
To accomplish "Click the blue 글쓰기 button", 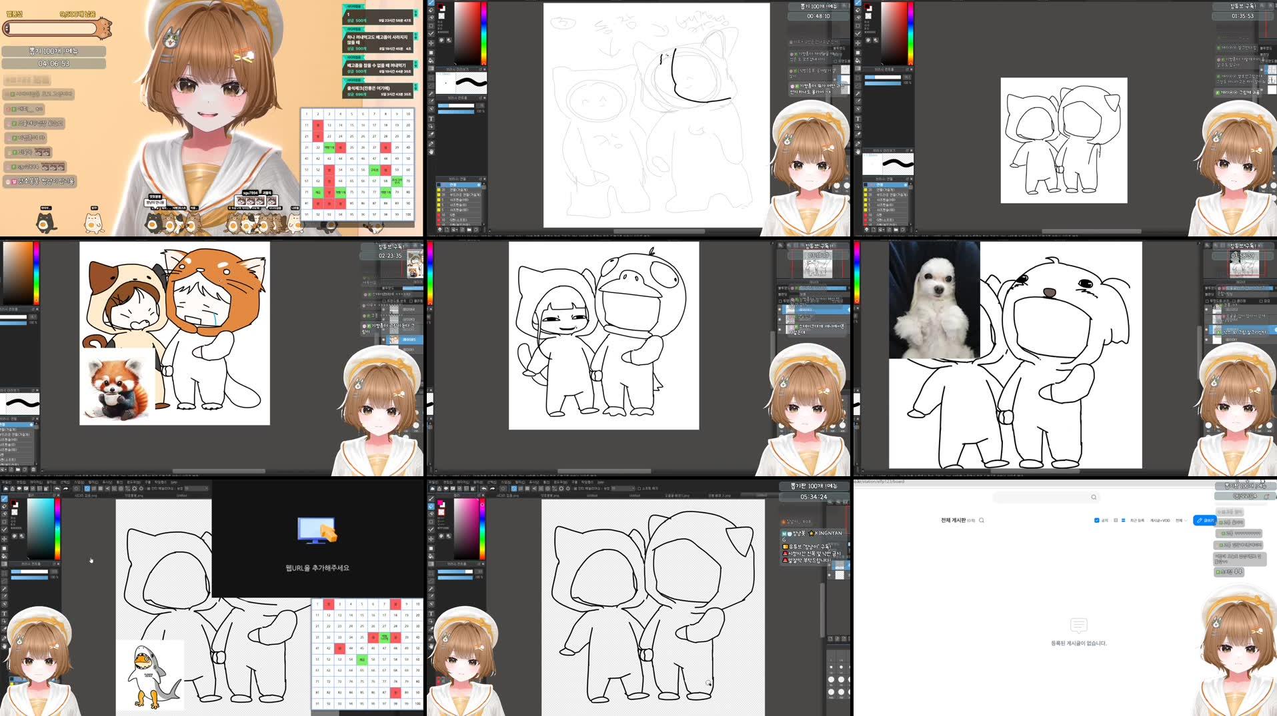I will tap(1206, 520).
